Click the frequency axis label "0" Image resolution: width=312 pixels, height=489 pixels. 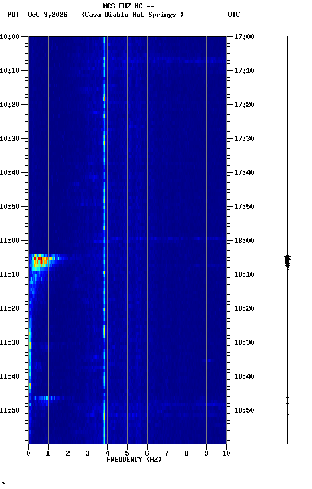pos(28,453)
